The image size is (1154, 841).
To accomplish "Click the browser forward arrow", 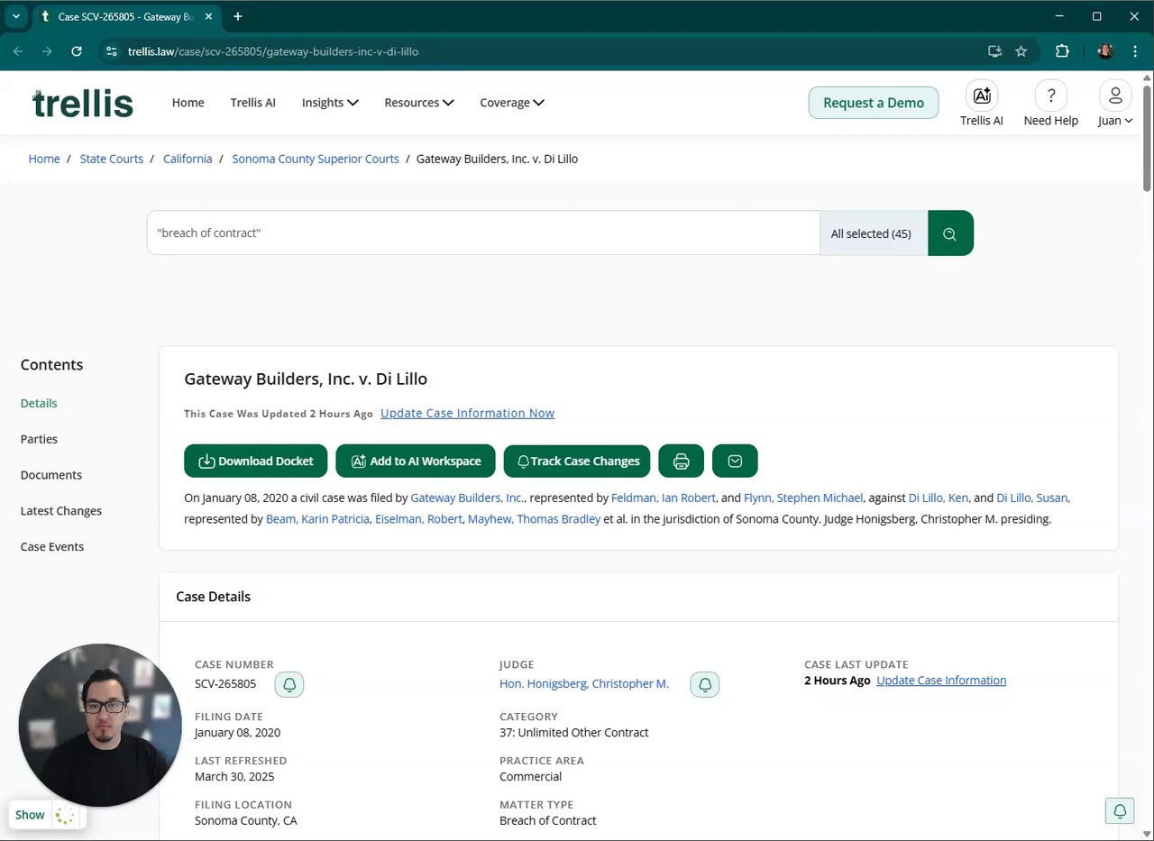I will tap(47, 51).
